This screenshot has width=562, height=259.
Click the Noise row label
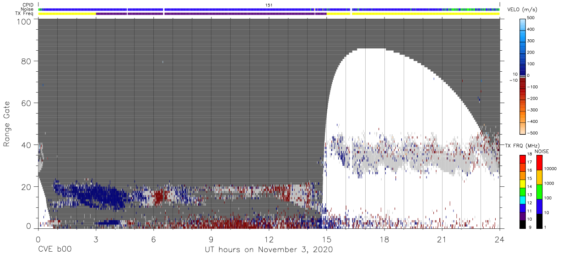click(x=27, y=9)
